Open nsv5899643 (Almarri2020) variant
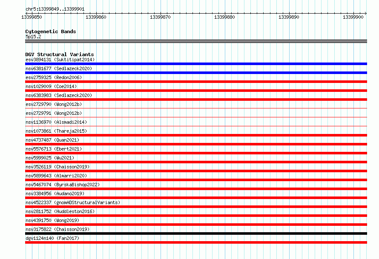 coord(56,176)
